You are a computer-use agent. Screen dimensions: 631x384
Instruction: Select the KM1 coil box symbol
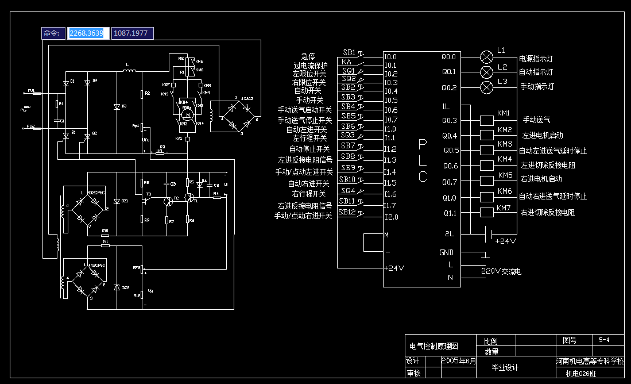(x=486, y=121)
